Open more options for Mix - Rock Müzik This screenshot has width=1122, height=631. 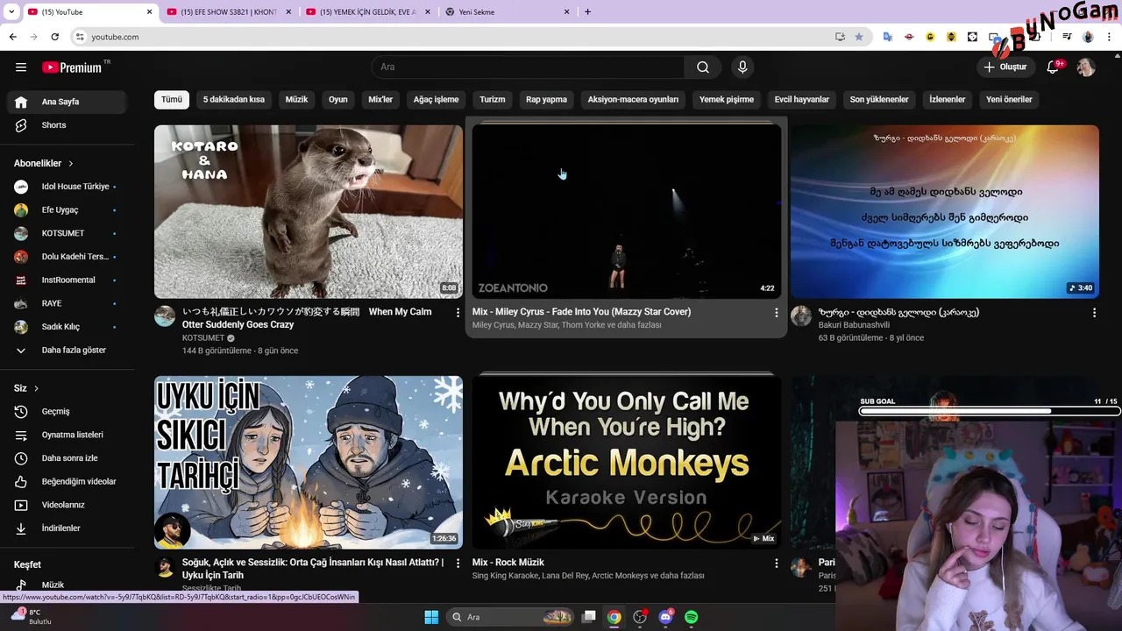776,563
